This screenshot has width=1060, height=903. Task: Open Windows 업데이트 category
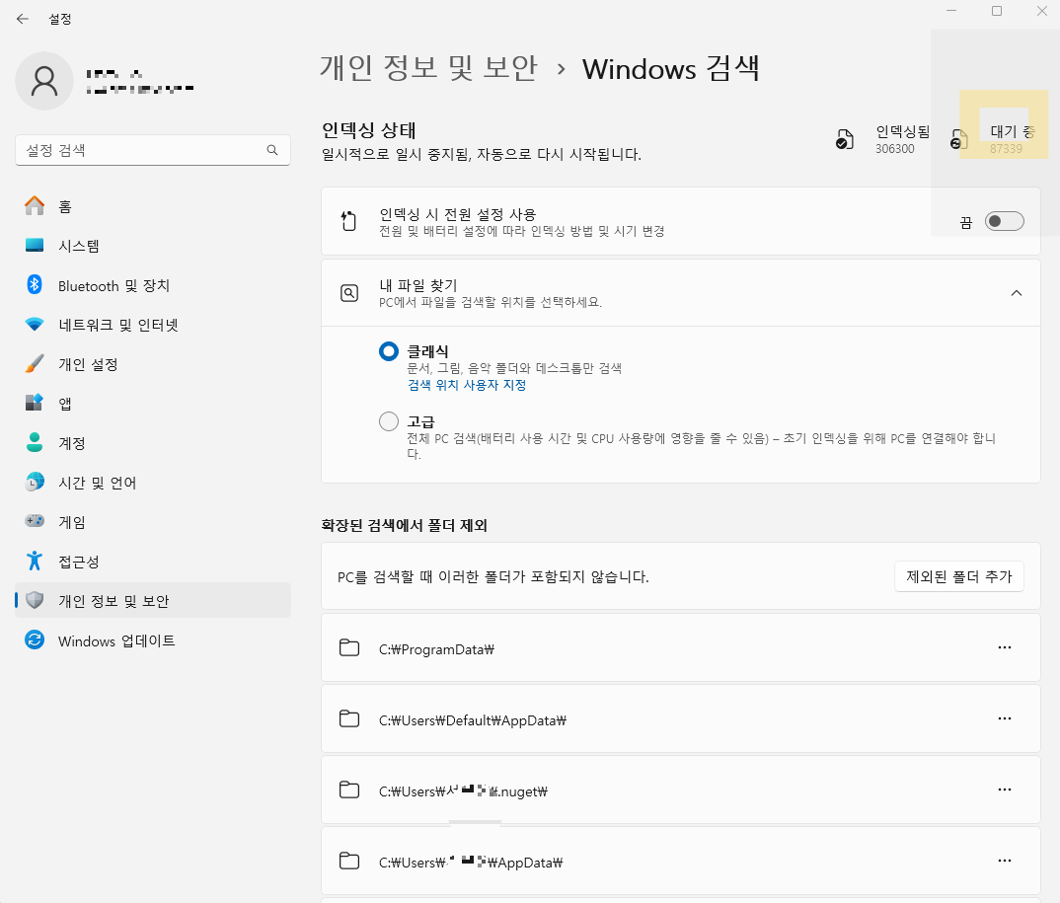pos(153,640)
